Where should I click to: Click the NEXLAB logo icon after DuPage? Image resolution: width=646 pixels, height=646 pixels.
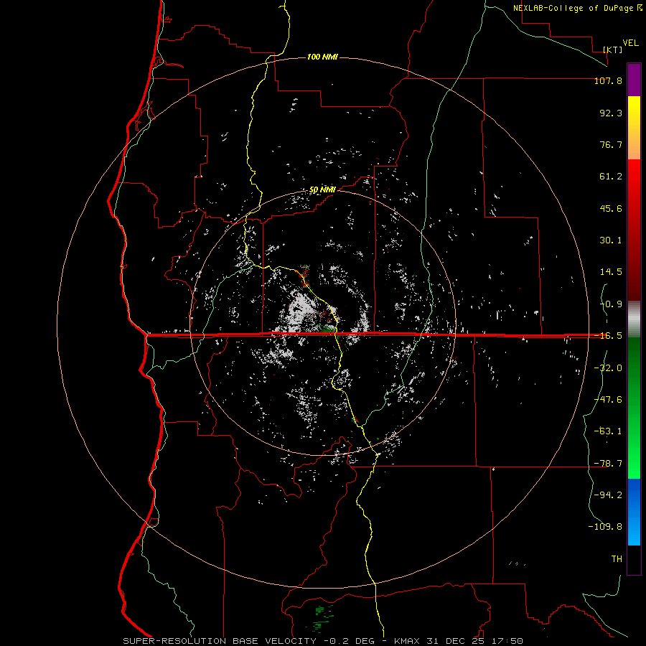[x=640, y=8]
